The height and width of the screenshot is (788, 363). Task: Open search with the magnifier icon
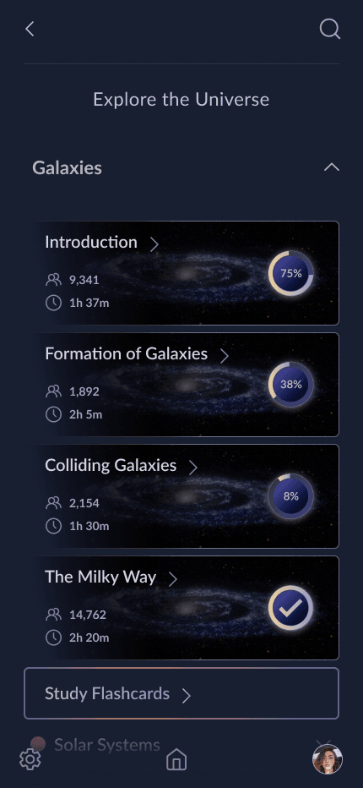point(330,29)
